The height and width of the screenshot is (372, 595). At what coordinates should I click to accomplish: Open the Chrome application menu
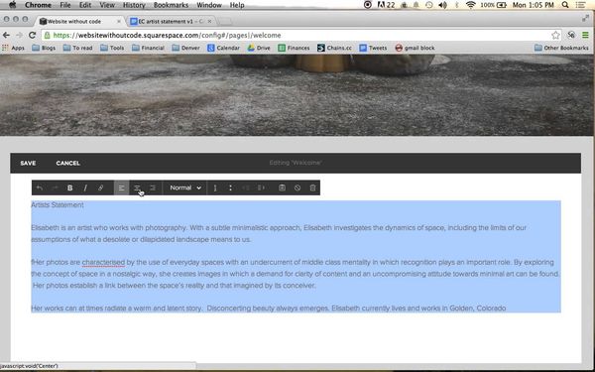point(38,5)
